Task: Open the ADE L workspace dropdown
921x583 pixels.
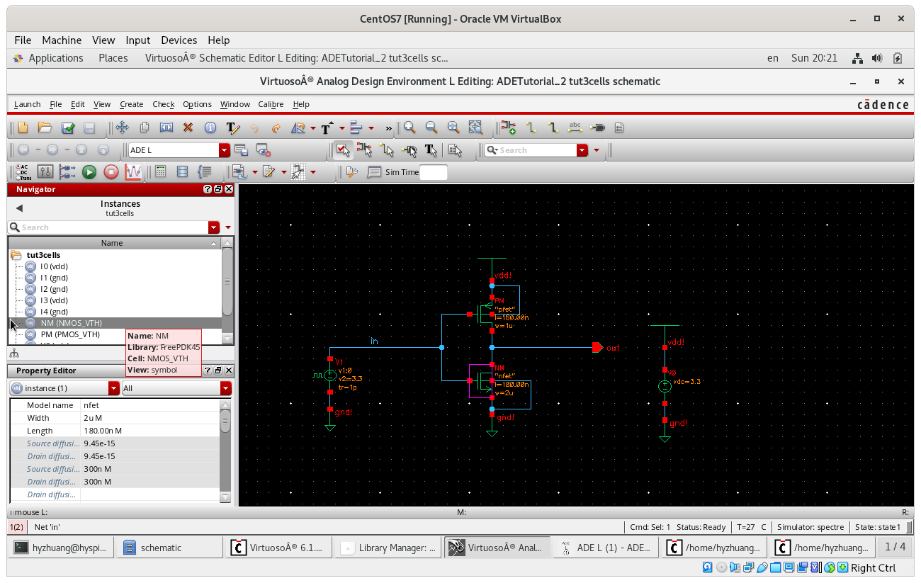Action: (x=225, y=150)
